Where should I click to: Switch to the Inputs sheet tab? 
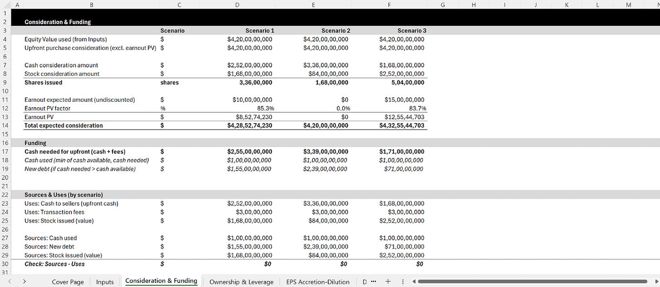tap(105, 282)
